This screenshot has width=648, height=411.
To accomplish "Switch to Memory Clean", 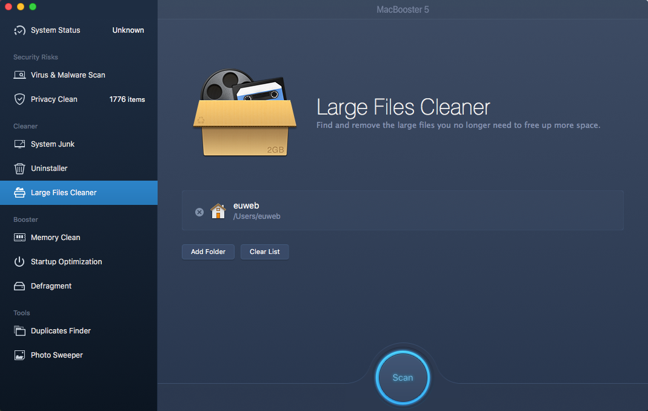I will [x=79, y=238].
